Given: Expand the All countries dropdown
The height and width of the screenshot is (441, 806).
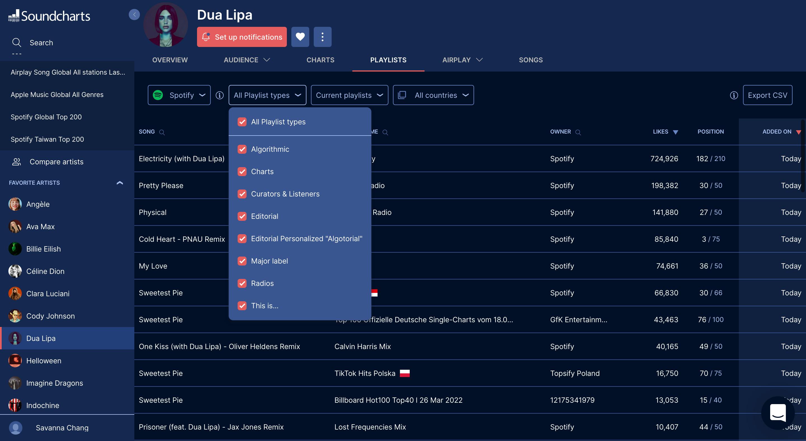Looking at the screenshot, I should [433, 95].
